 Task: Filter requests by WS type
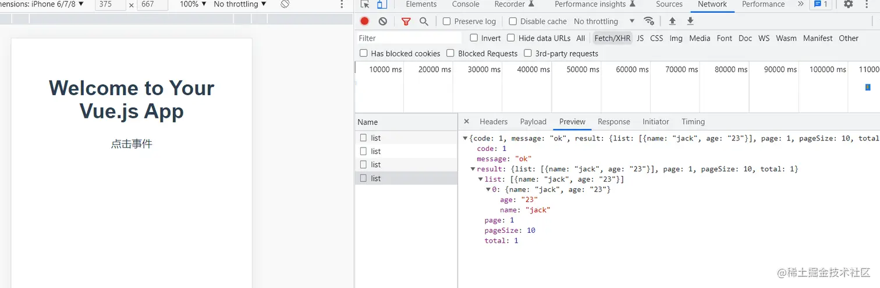pyautogui.click(x=764, y=38)
